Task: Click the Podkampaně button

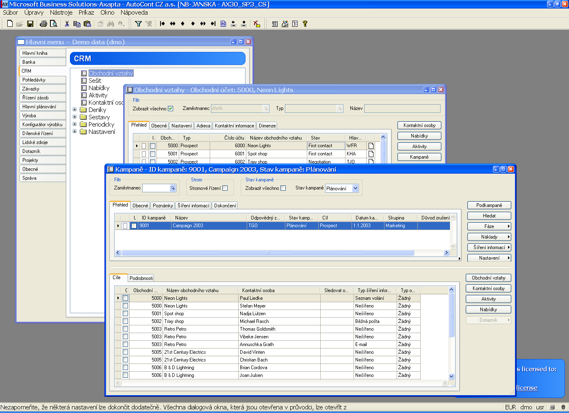Action: click(489, 205)
